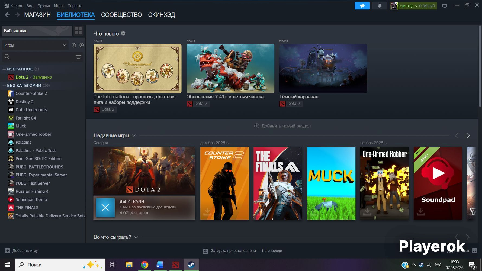Viewport: 482px width, 271px height.
Task: Open THE FINALS cover in recent games
Action: point(278,183)
